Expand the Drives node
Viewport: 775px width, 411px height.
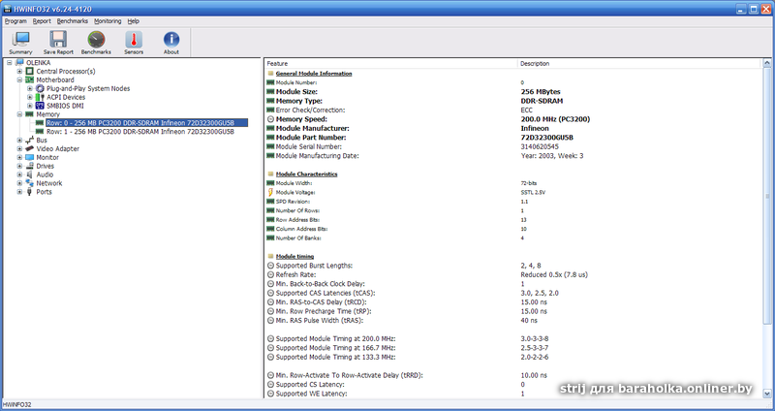[19, 166]
